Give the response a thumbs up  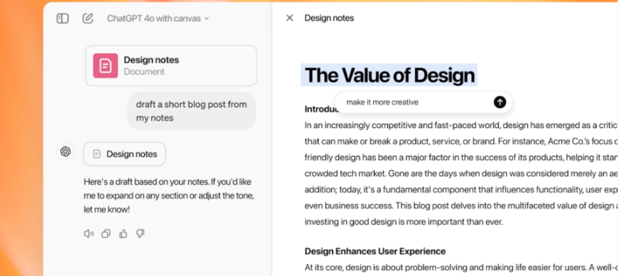123,234
